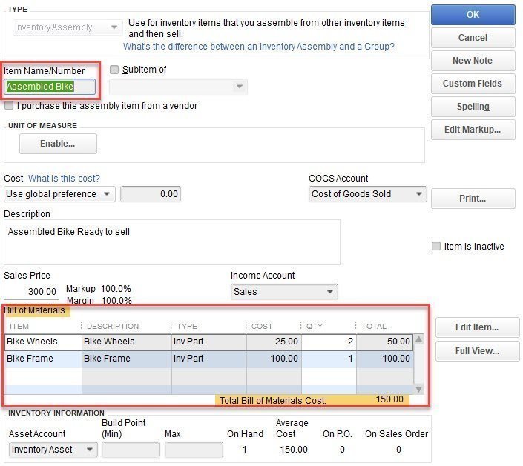Open New Note
The image size is (523, 466).
pos(473,61)
